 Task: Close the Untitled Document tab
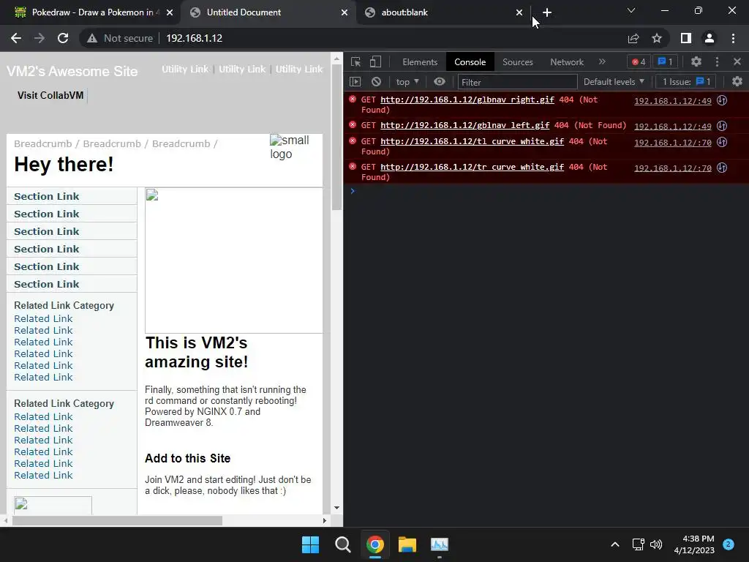pos(345,12)
